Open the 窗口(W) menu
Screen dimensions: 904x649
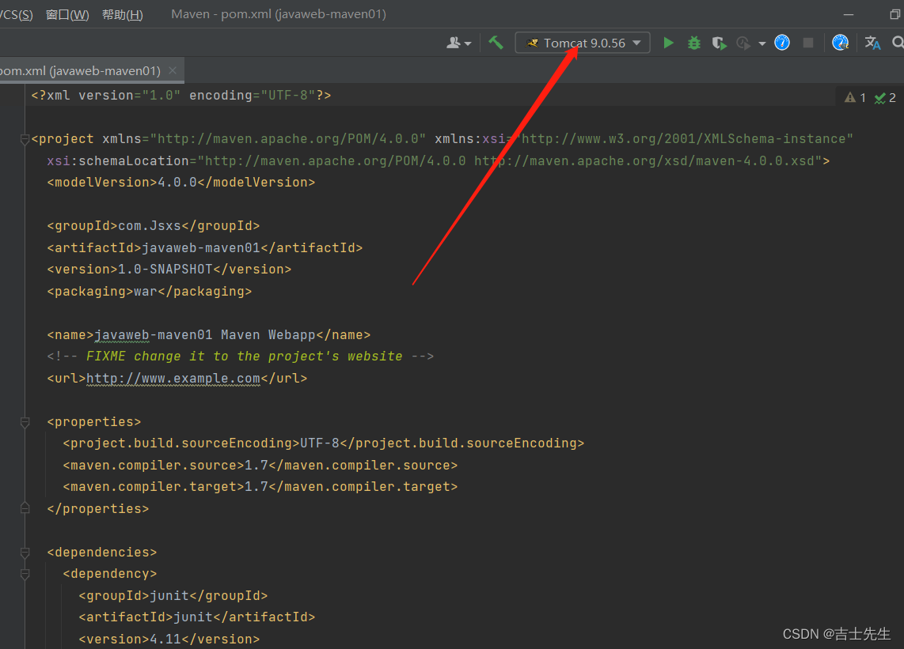pyautogui.click(x=67, y=14)
